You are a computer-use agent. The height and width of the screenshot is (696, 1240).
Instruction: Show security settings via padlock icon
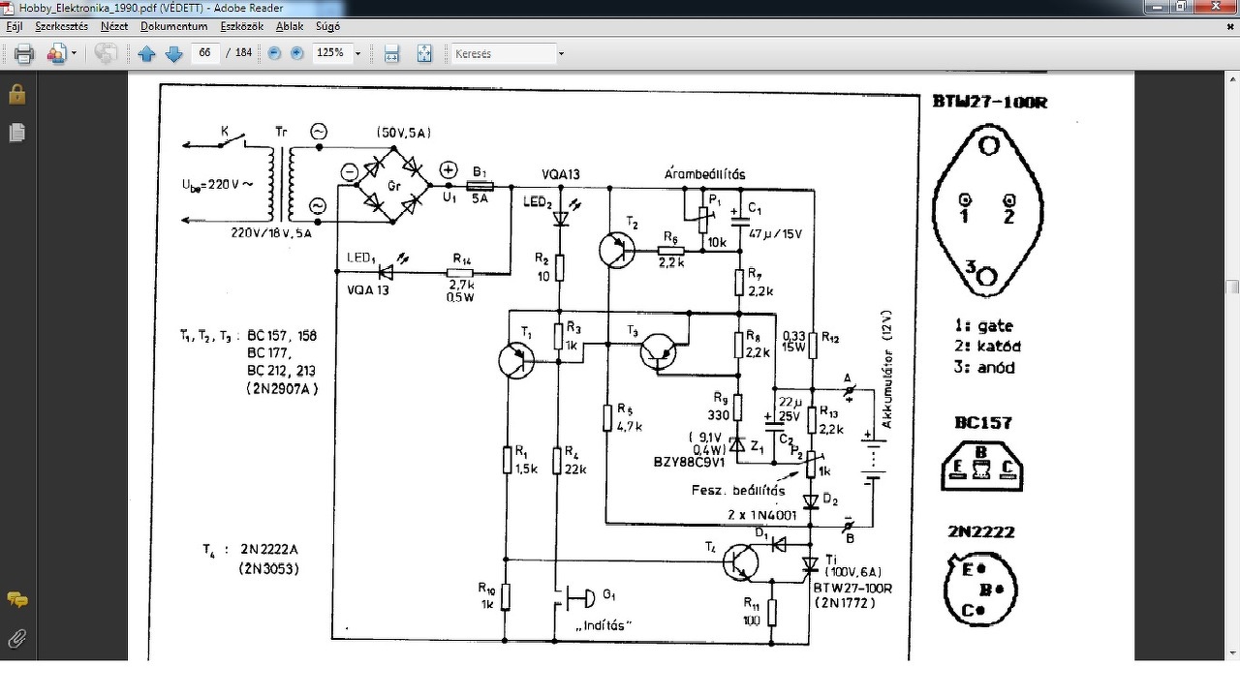click(x=16, y=95)
